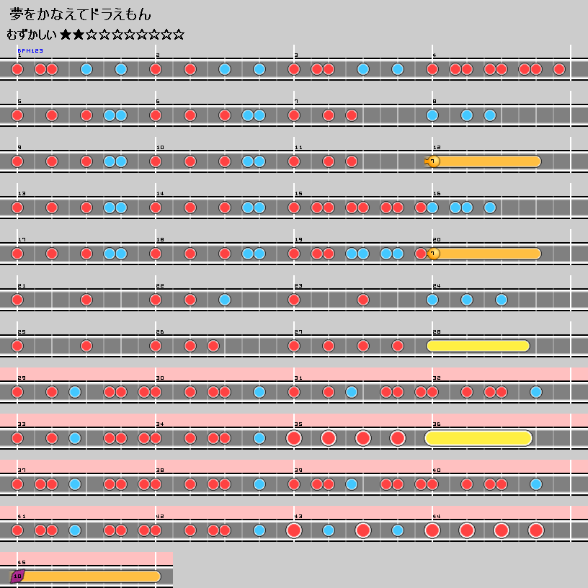Select the second filled difficulty star
This screenshot has height=588, width=588.
point(79,35)
